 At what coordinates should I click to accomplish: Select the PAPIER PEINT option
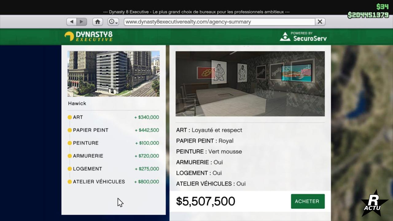coord(91,130)
